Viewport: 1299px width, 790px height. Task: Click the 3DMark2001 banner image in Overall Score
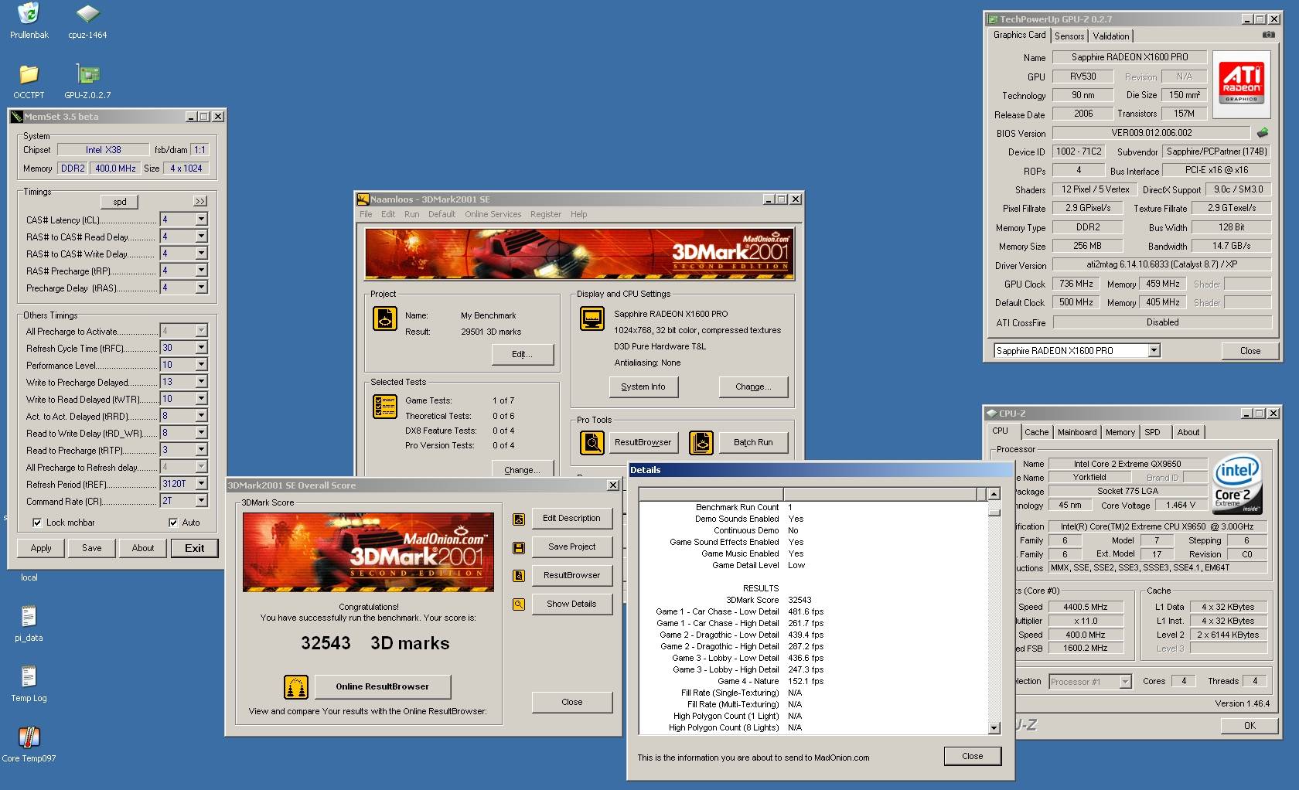coord(368,553)
